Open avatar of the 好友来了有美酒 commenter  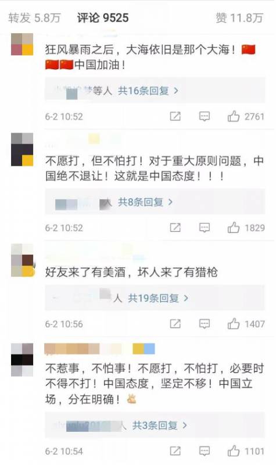click(x=22, y=260)
